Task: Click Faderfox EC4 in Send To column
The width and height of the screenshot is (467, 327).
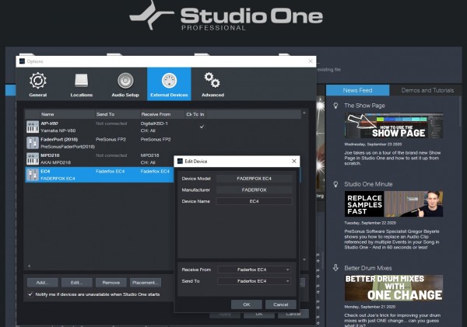Action: coord(111,172)
